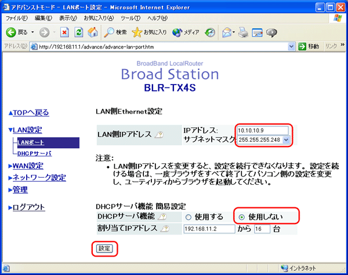The image size is (348, 275).
Task: Click the device count field showing 16
Action: [262, 229]
